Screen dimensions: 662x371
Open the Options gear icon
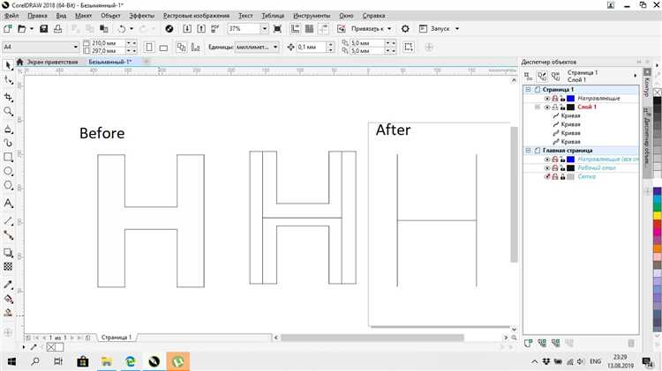pyautogui.click(x=405, y=29)
